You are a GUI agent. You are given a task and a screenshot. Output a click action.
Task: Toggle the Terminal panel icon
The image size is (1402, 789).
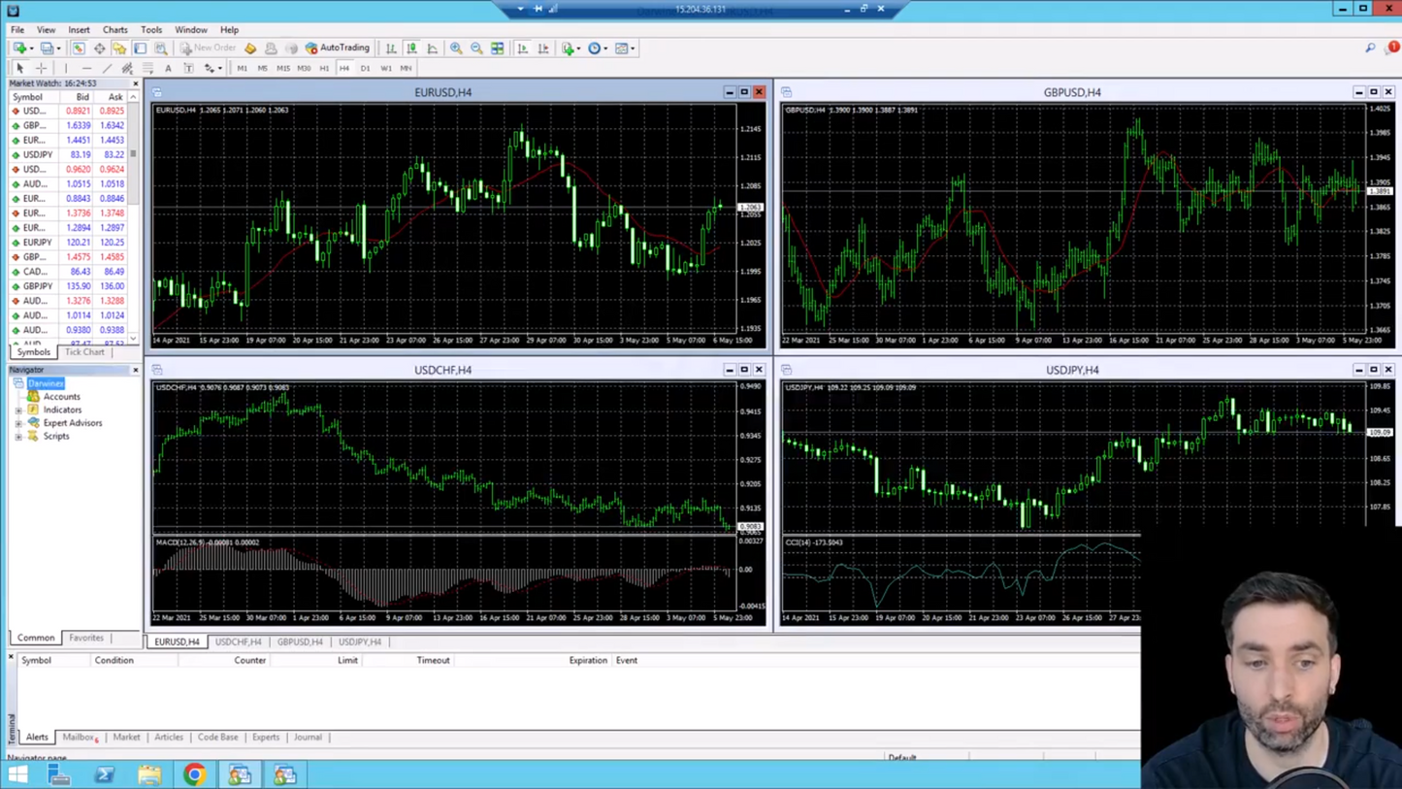coord(140,48)
